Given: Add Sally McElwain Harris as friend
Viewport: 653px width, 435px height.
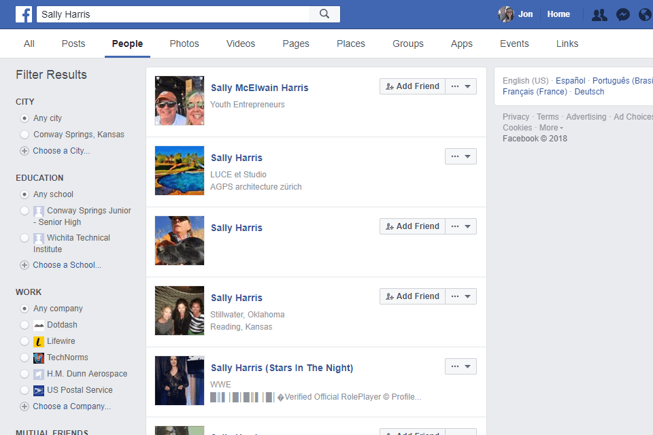Looking at the screenshot, I should [412, 86].
